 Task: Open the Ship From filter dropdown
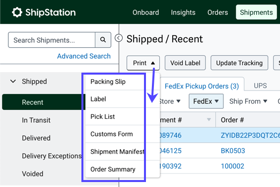(248, 101)
